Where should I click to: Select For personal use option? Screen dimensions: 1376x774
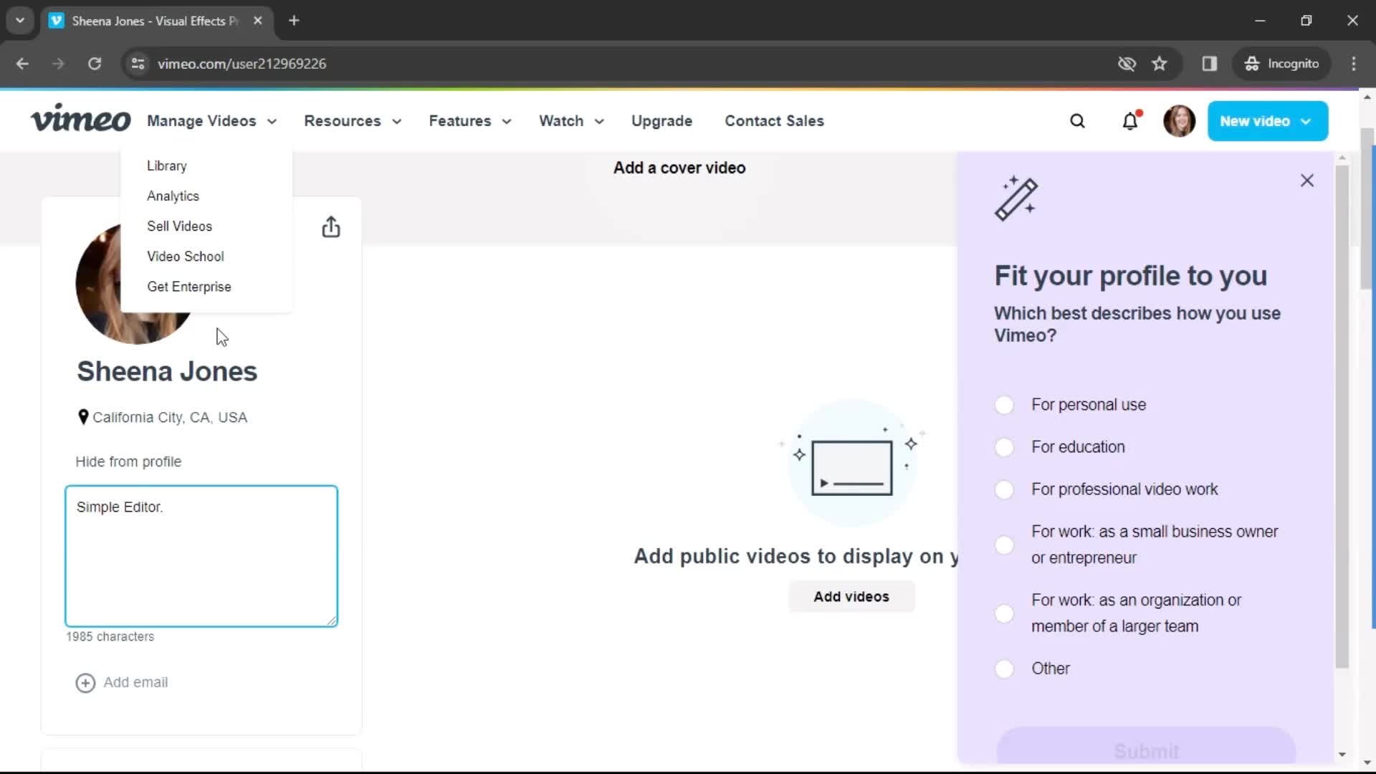coord(1005,405)
